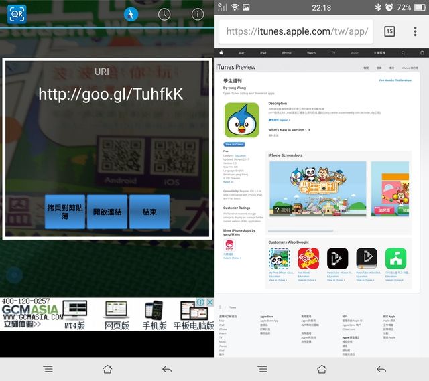Tap the home key below browser

[322, 369]
